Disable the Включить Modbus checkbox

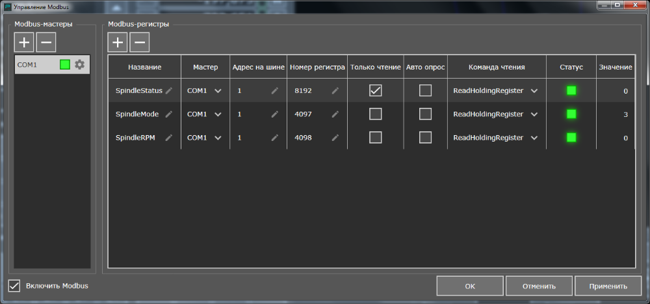click(x=14, y=285)
